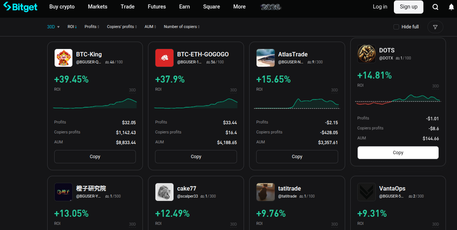Viewport: 457px width, 230px height.
Task: Open the notifications bell icon
Action: click(451, 7)
